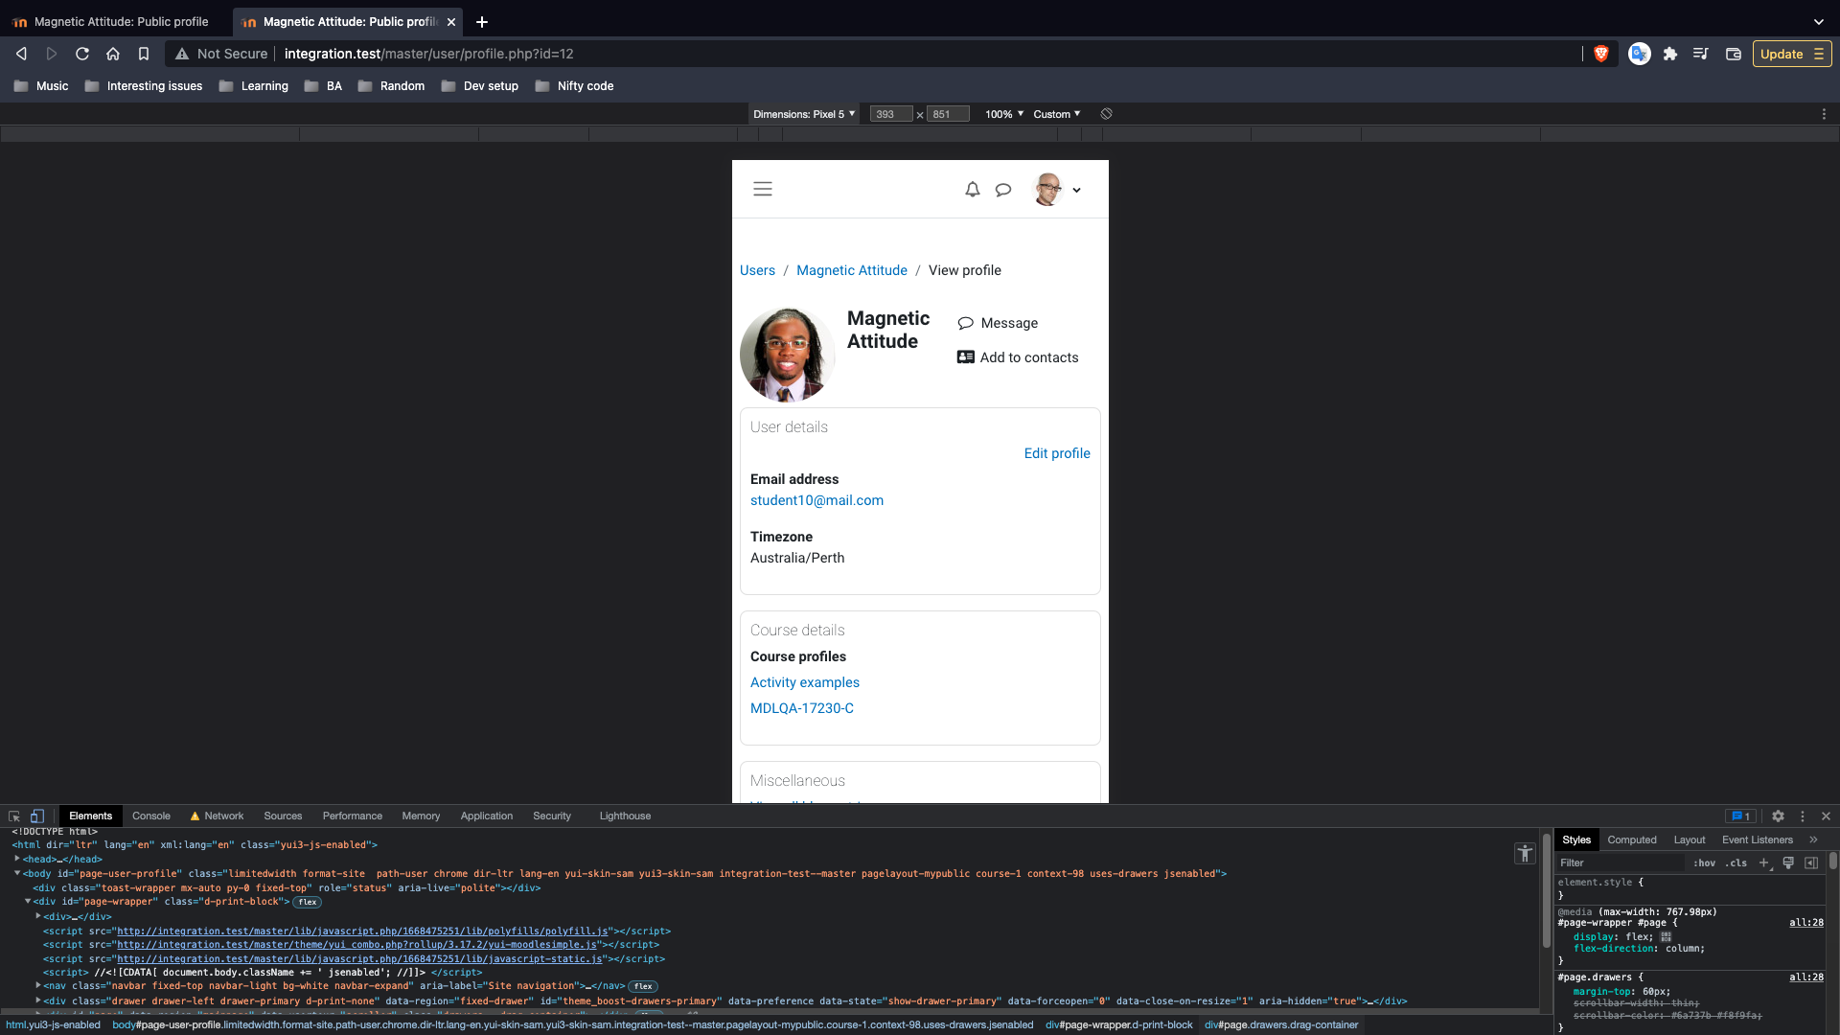The width and height of the screenshot is (1840, 1035).
Task: Follow the Magnetic Attitude breadcrumb link
Action: (x=852, y=270)
